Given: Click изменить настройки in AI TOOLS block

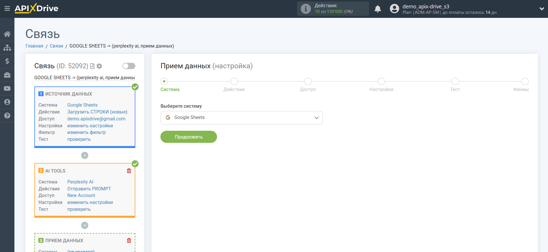Looking at the screenshot, I should [90, 202].
